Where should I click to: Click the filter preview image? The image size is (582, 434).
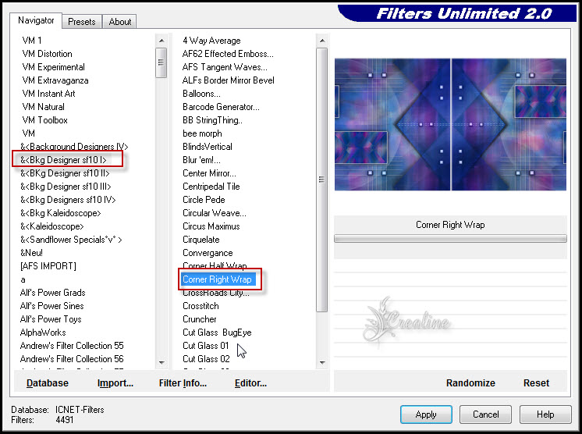pos(450,125)
